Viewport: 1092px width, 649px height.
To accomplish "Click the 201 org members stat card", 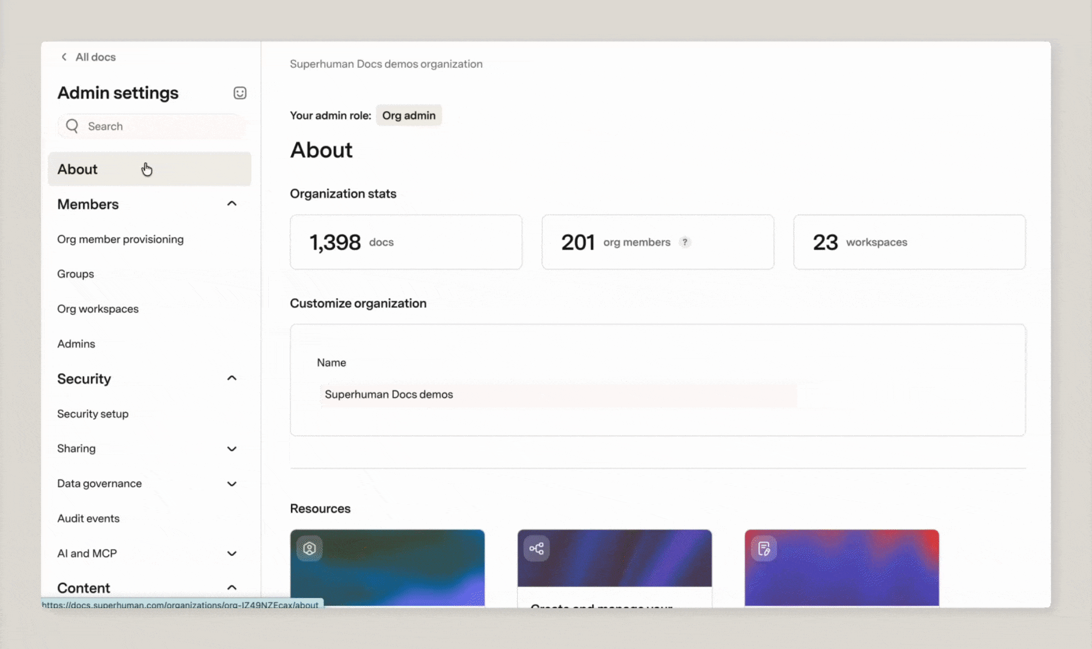I will pyautogui.click(x=658, y=242).
